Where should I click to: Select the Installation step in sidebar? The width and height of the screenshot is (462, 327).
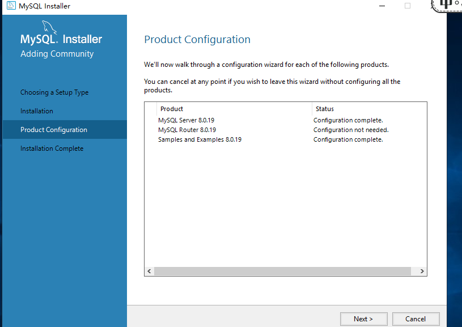[x=37, y=111]
